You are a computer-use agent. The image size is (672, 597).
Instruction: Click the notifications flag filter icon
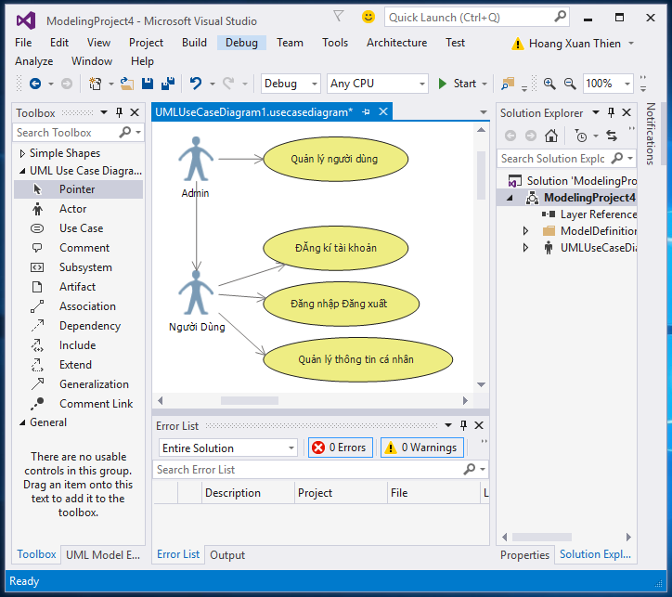click(x=339, y=17)
